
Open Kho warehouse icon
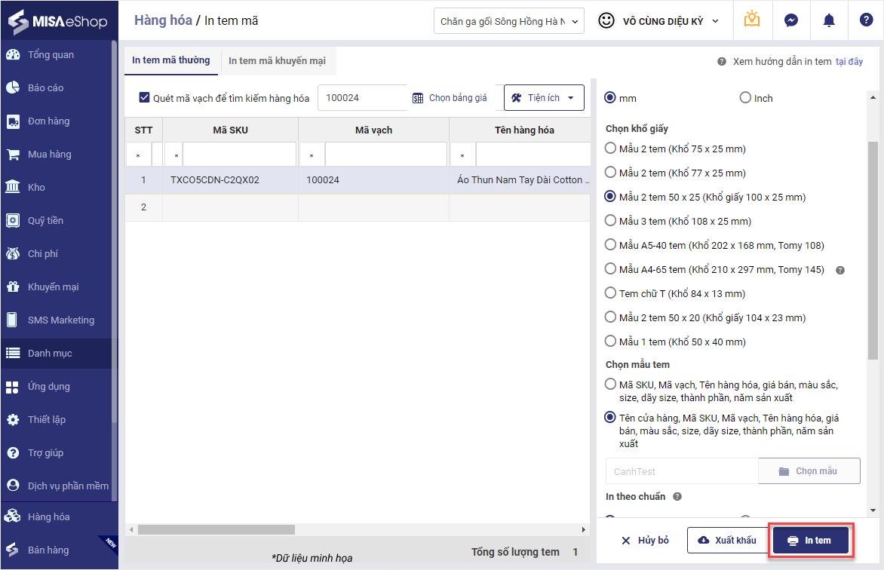(x=12, y=187)
